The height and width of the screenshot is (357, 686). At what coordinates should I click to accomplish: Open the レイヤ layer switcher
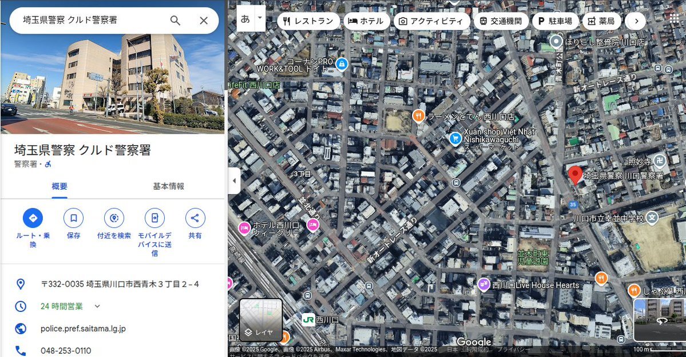[x=261, y=320]
